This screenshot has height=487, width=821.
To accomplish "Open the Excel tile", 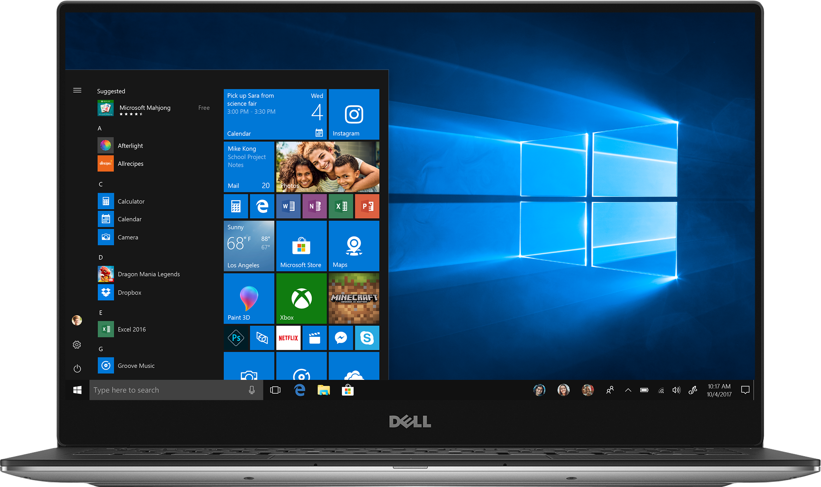I will 341,206.
